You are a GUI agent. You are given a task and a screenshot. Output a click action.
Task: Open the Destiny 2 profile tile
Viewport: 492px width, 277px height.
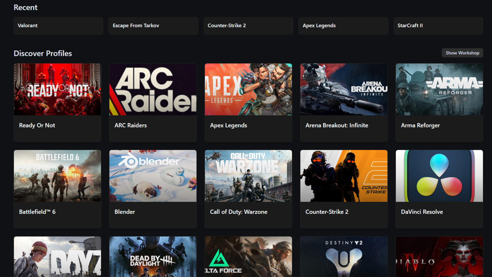point(344,256)
